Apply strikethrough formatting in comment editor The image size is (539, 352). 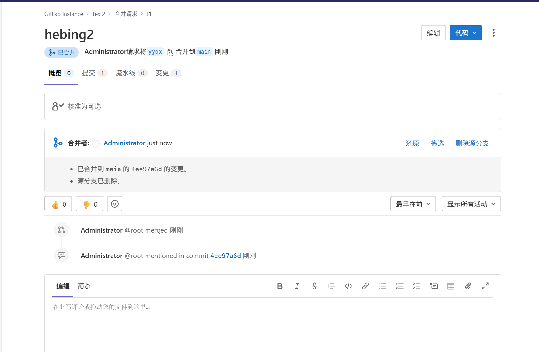click(x=314, y=286)
